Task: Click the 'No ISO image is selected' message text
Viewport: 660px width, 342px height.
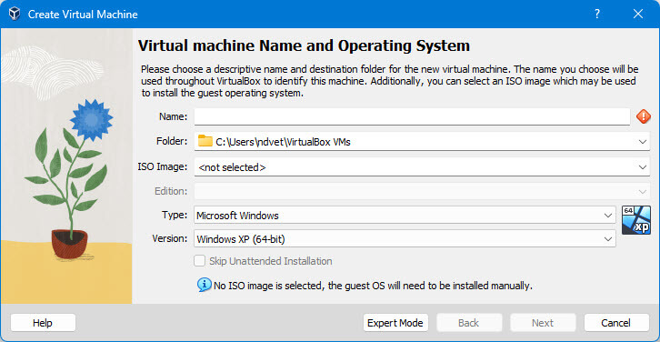Action: [373, 286]
